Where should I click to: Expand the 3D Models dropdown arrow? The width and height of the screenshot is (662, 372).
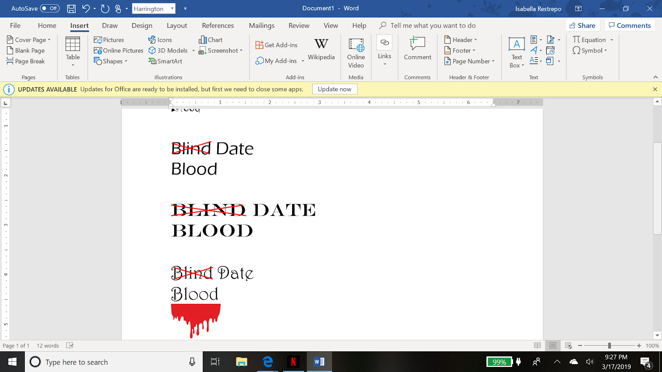pyautogui.click(x=193, y=51)
